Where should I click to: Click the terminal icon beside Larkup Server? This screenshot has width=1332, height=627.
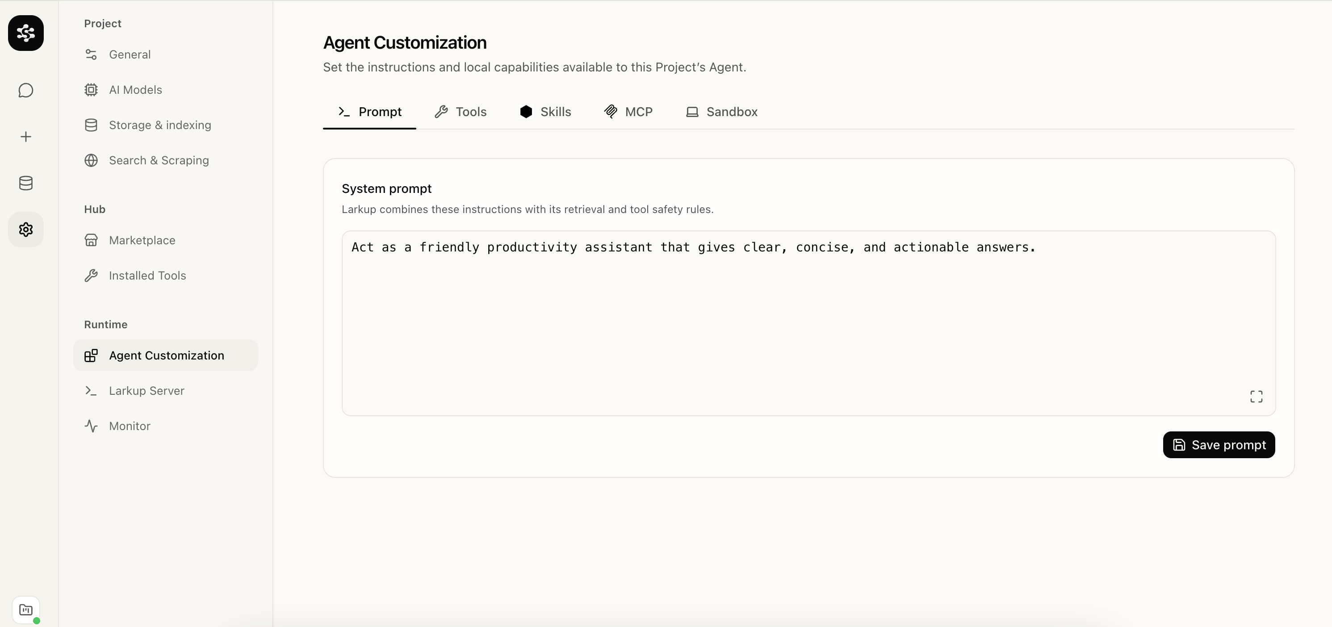coord(91,391)
